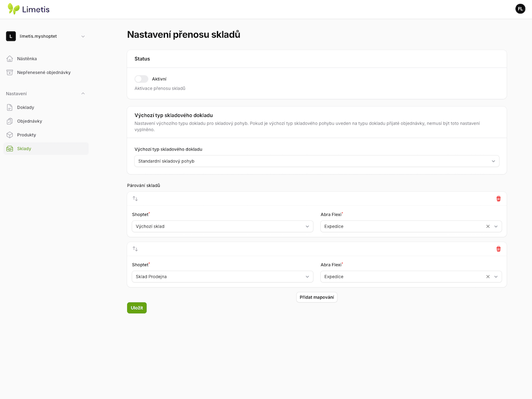The width and height of the screenshot is (532, 399).
Task: Click the black L shop badge icon
Action: pos(11,36)
